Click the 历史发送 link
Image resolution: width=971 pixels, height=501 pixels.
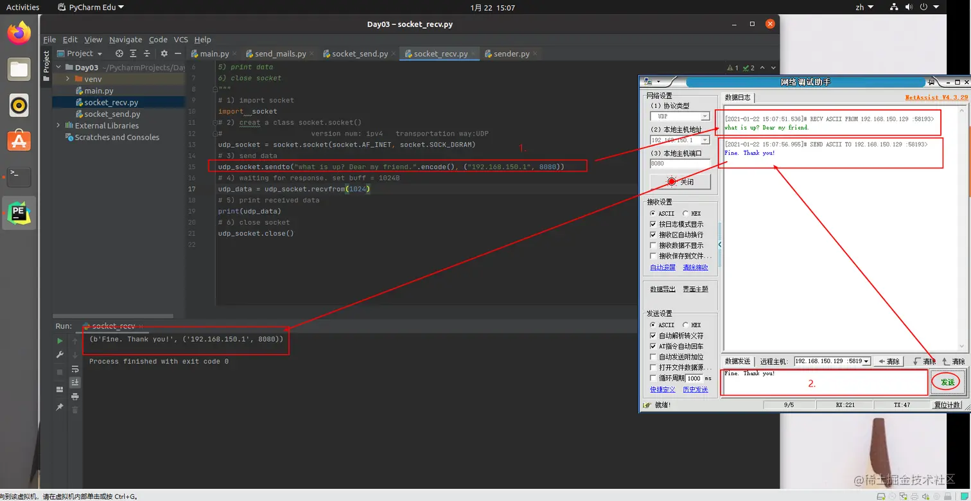click(x=695, y=389)
